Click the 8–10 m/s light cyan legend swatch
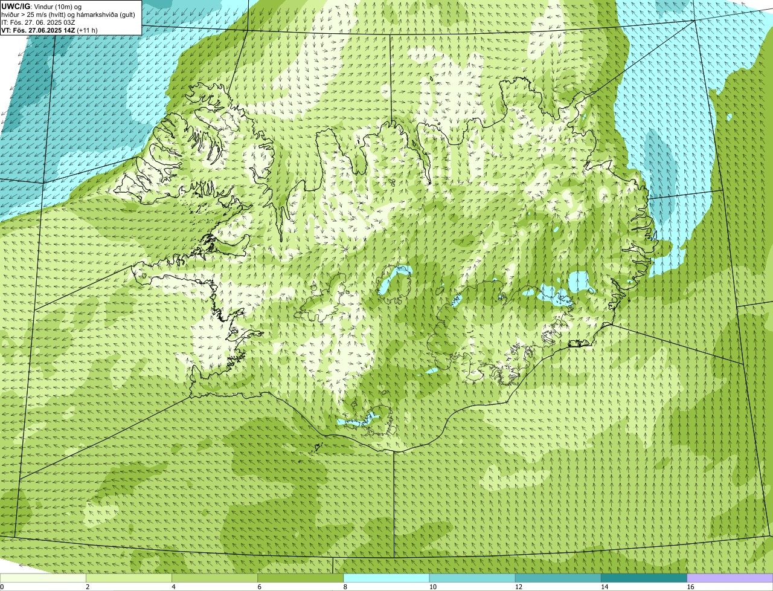This screenshot has height=591, width=773. (x=386, y=578)
